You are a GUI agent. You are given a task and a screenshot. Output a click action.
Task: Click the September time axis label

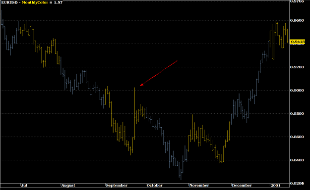(x=117, y=186)
